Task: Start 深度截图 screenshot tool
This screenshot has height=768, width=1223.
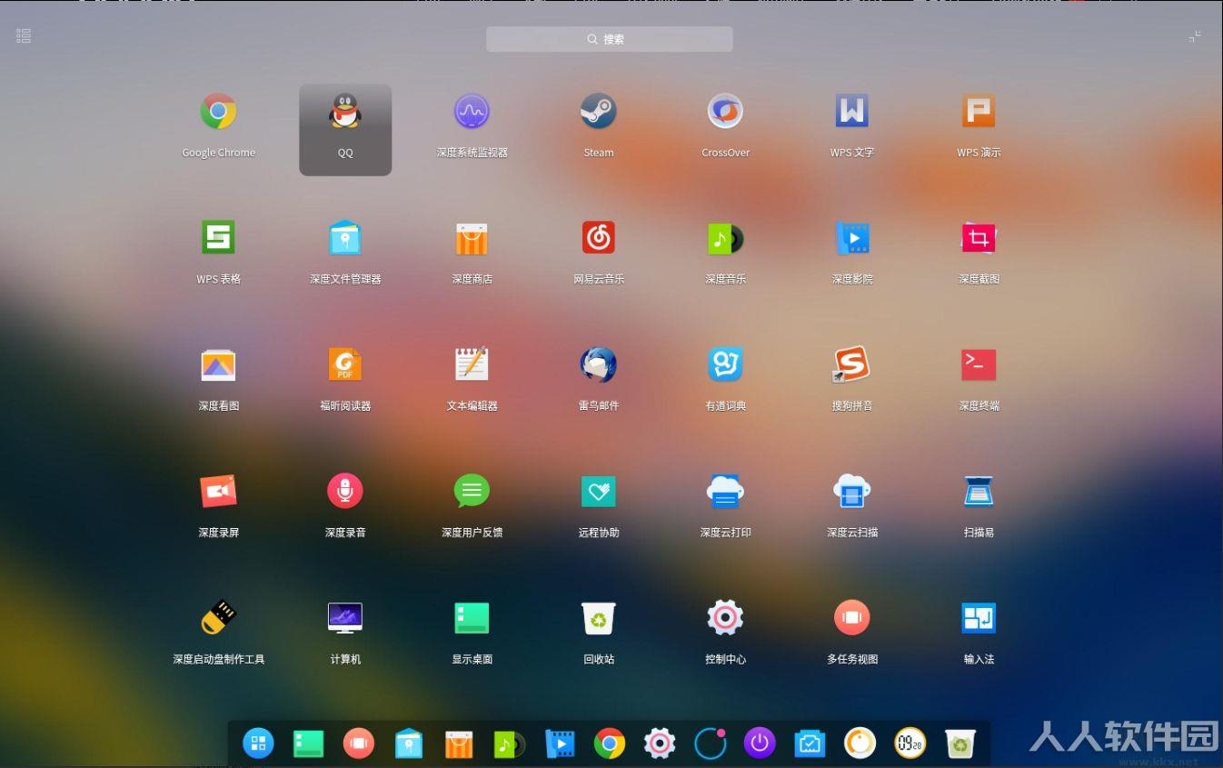Action: coord(979,238)
